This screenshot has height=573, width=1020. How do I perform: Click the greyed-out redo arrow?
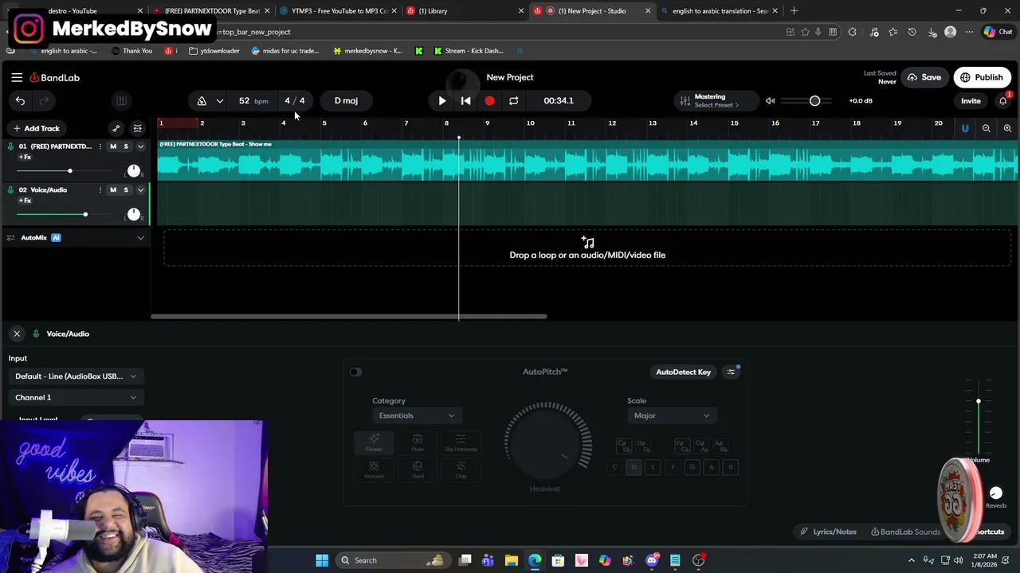tap(45, 100)
